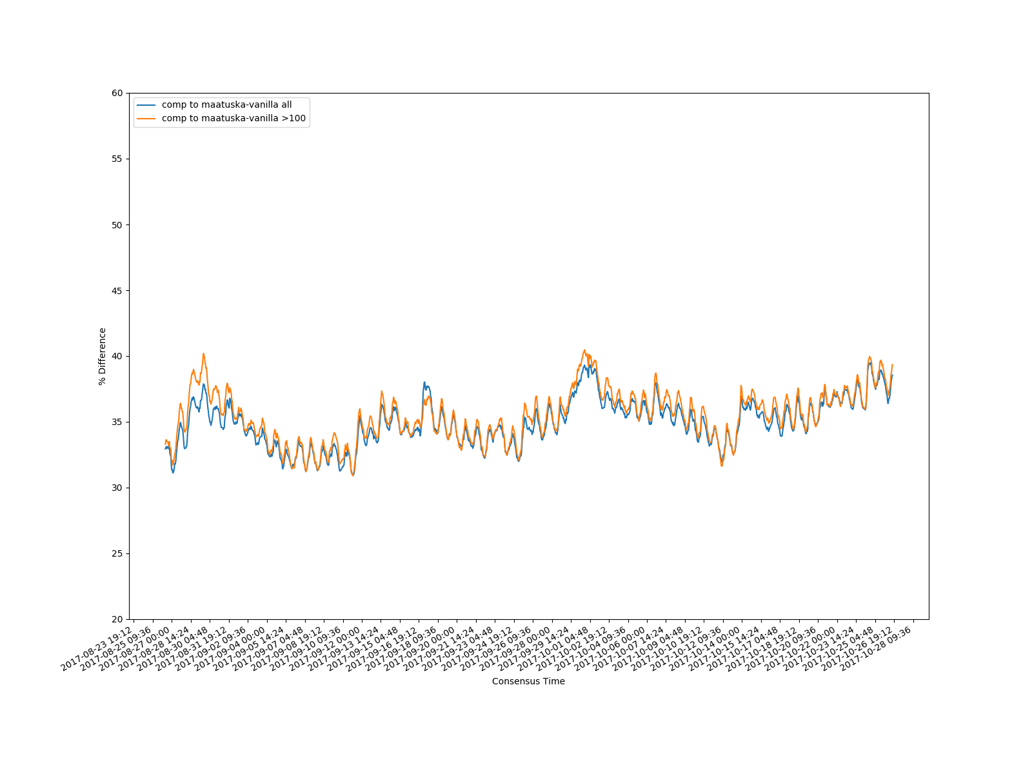Click x-axis date label '2017-10-06 00:00'
This screenshot has height=774, width=1032.
611,648
